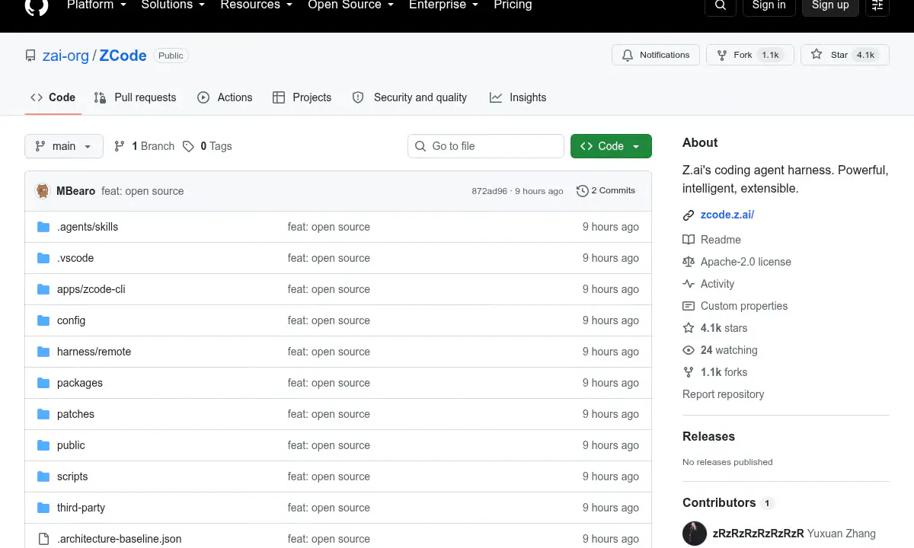Click the folder icon for .agents/skills

click(x=43, y=227)
